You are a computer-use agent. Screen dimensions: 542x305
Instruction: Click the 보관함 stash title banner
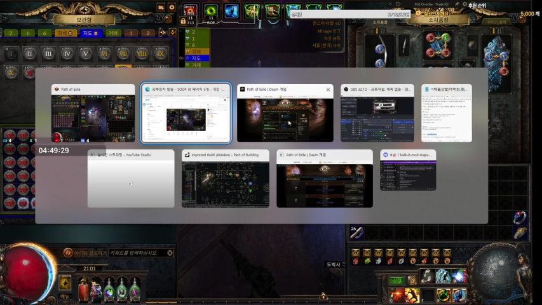(x=84, y=20)
